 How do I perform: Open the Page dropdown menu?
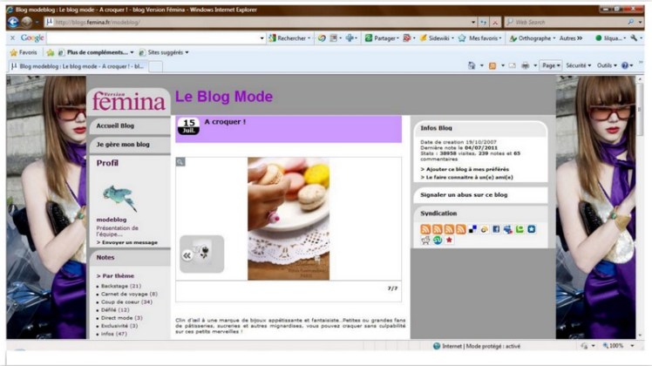coord(550,65)
